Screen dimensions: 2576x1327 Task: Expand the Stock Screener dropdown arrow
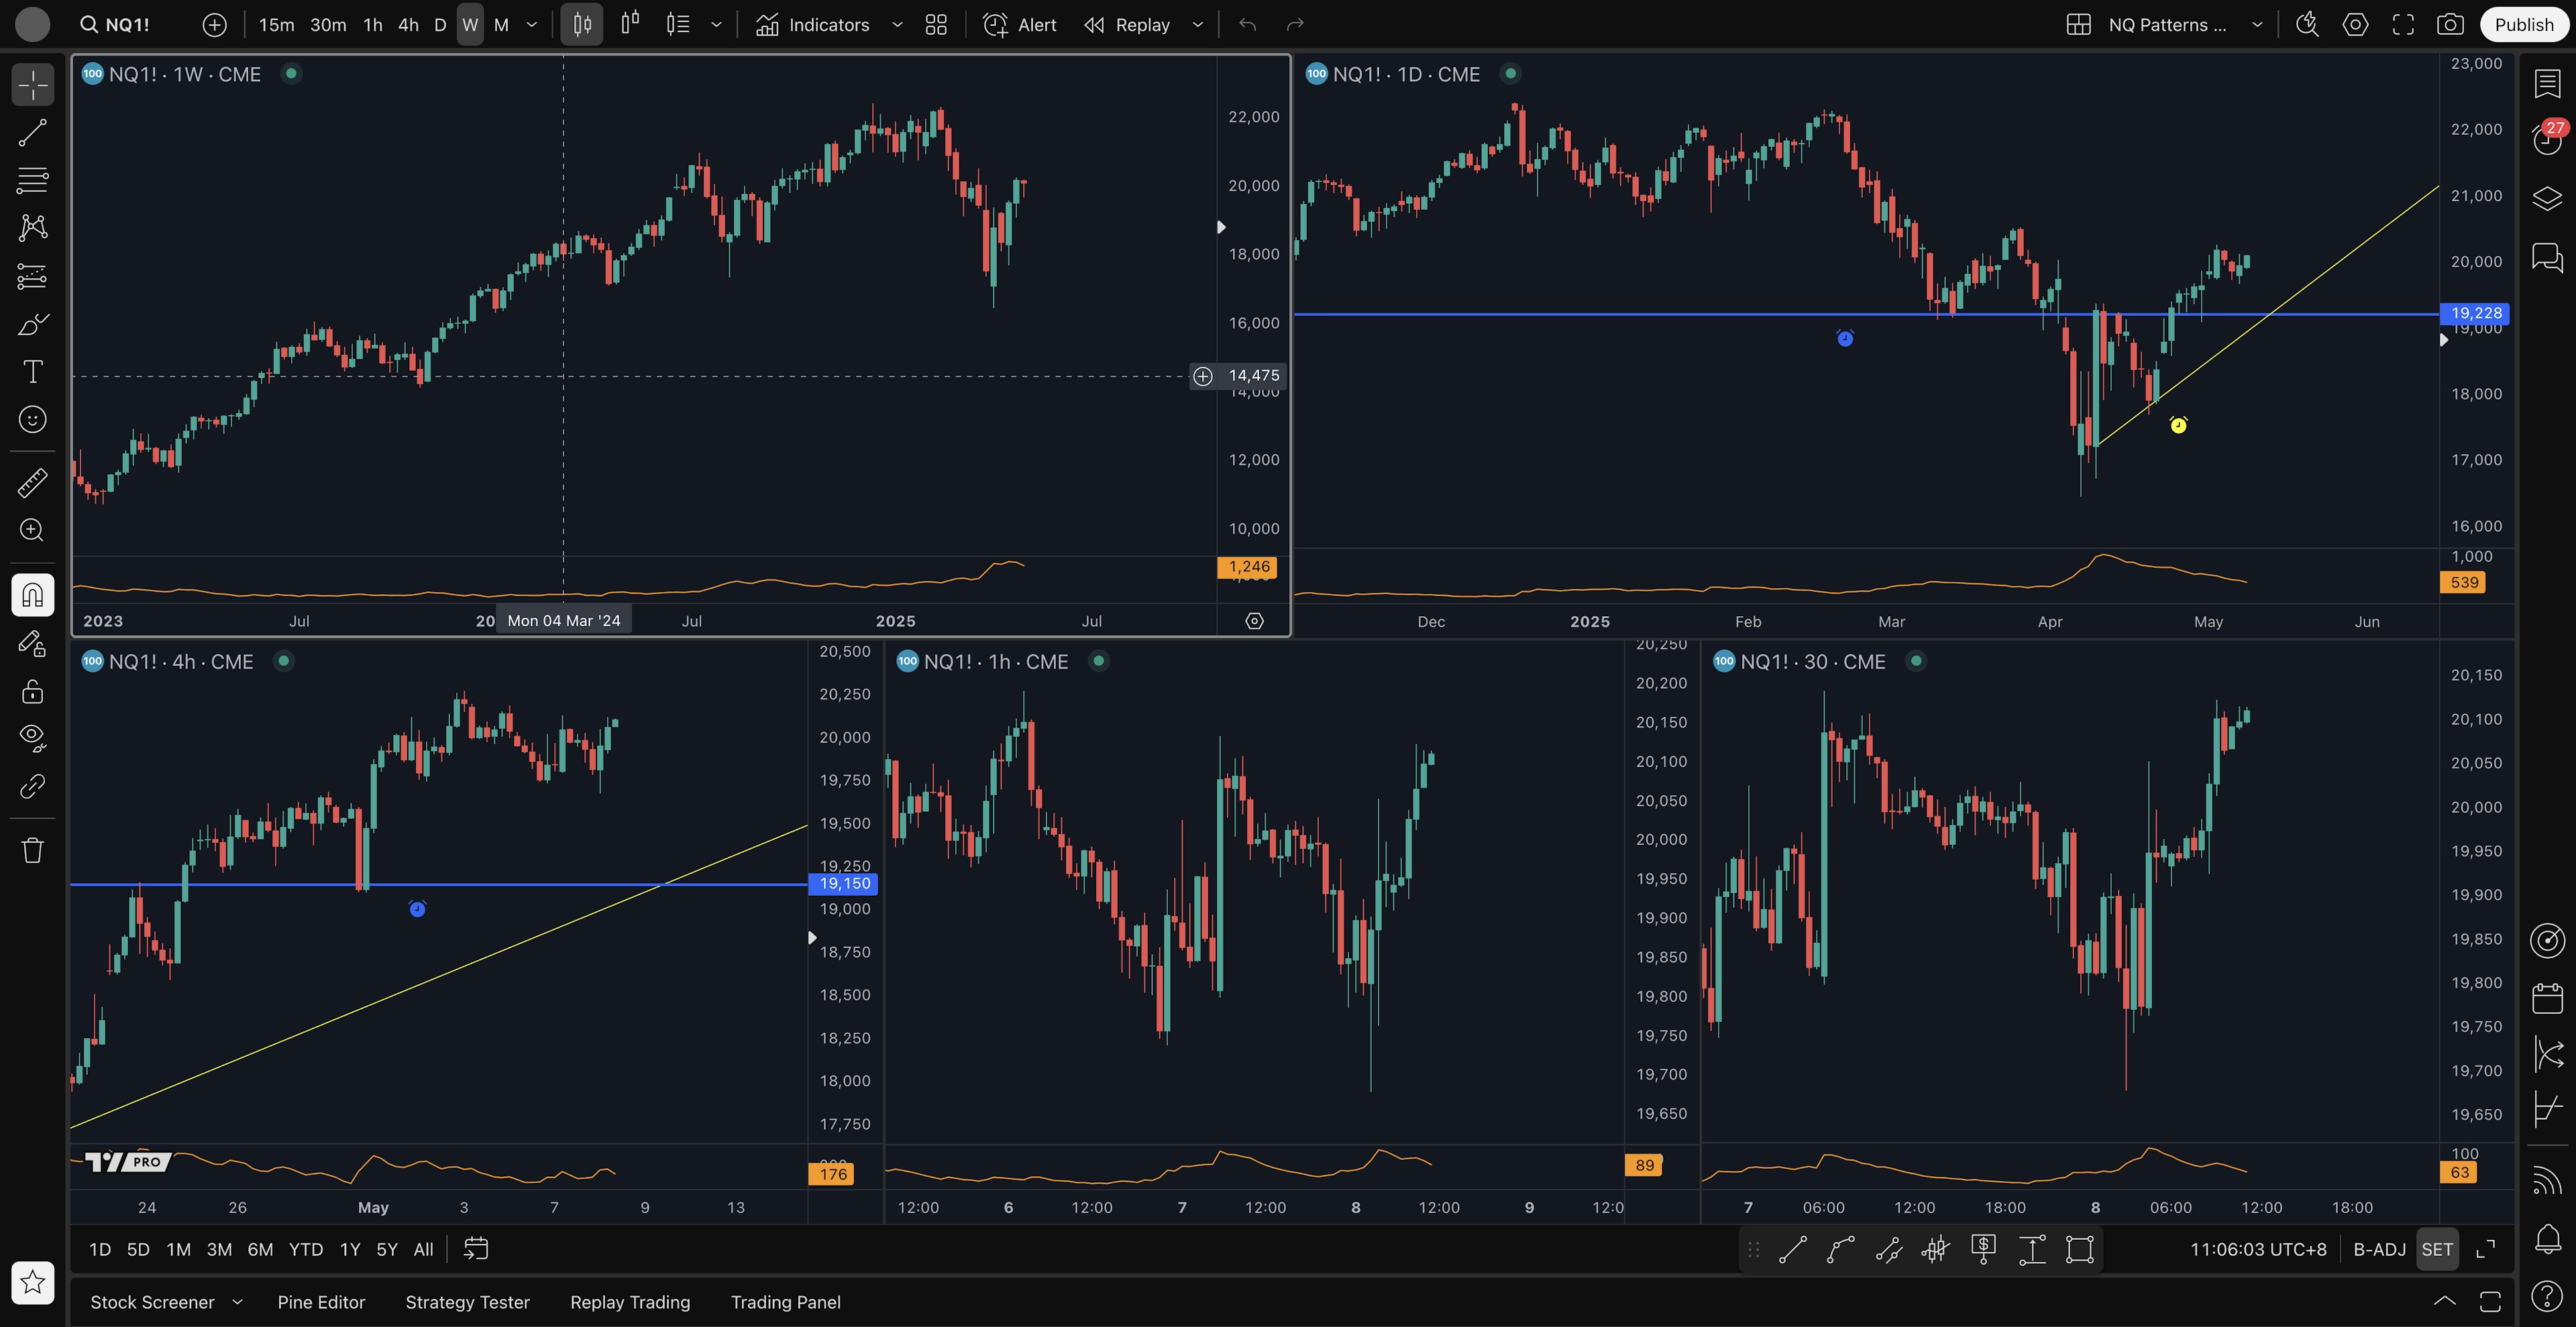click(237, 1302)
